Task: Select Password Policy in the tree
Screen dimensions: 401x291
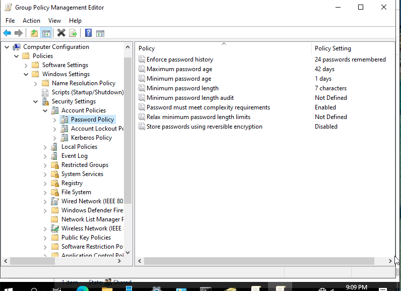Action: coord(92,120)
